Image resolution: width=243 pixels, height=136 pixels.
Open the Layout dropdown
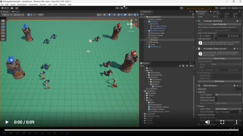point(237,8)
